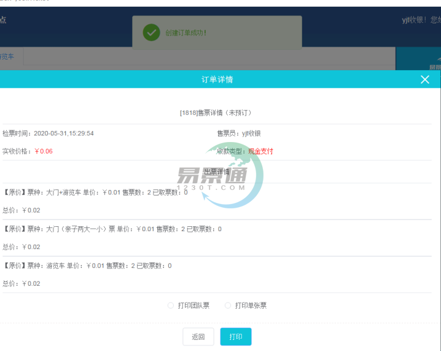Image resolution: width=441 pixels, height=351 pixels.
Task: Click the 检票时间 2020-05-31 timestamp
Action: [x=48, y=133]
